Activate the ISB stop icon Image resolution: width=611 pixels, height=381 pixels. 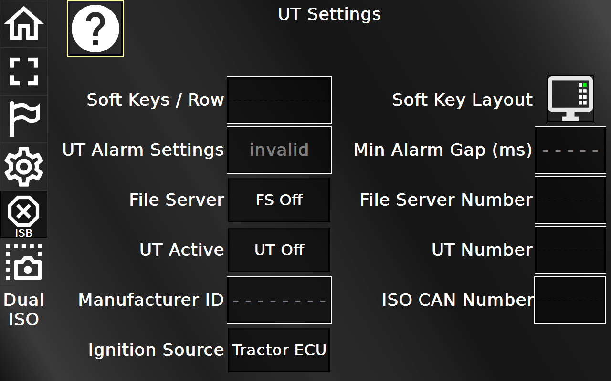coord(24,214)
